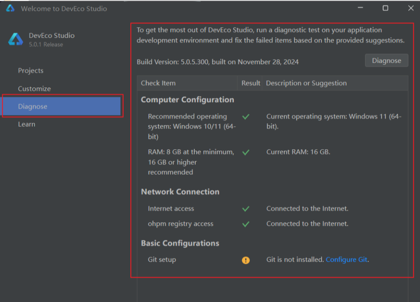Open the Projects section
Viewport: 420px width, 302px height.
tap(31, 71)
